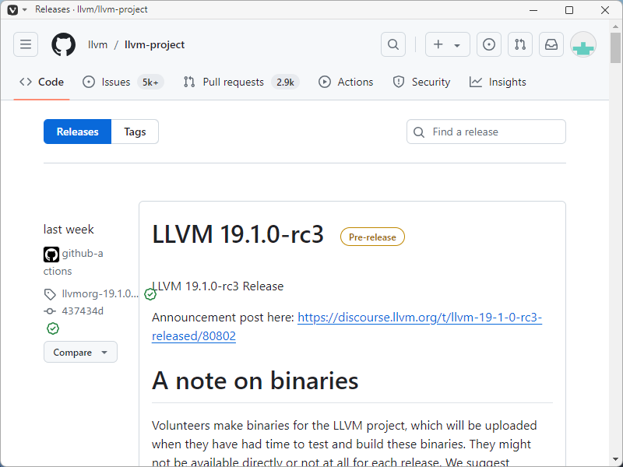Screen dimensions: 623x467
Task: Click the tag icon beside llvmorg-19.1.0
Action: [x=50, y=294]
